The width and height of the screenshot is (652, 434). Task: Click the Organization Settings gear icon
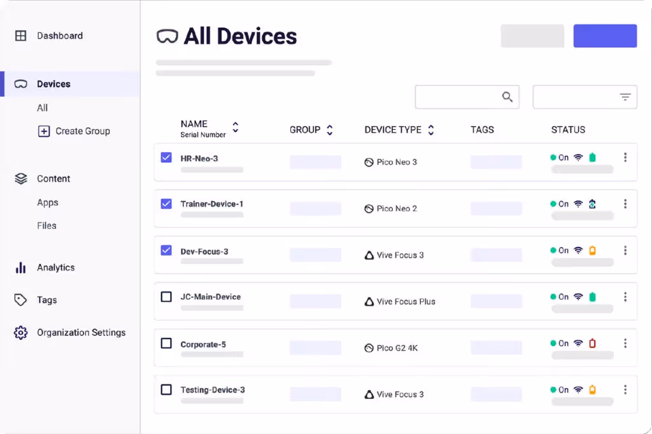(x=20, y=333)
